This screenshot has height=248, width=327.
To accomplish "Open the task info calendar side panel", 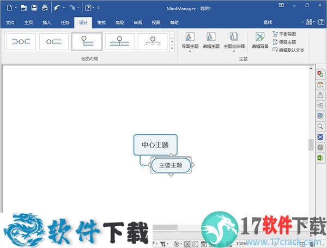I will pyautogui.click(x=320, y=84).
